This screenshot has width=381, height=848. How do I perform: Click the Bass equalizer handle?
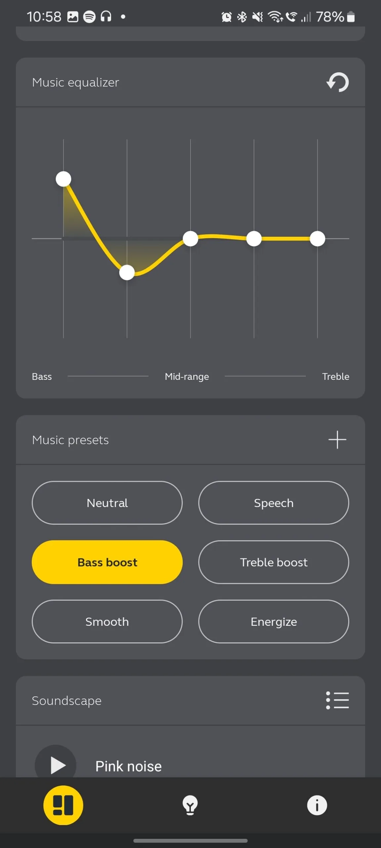[x=63, y=179]
